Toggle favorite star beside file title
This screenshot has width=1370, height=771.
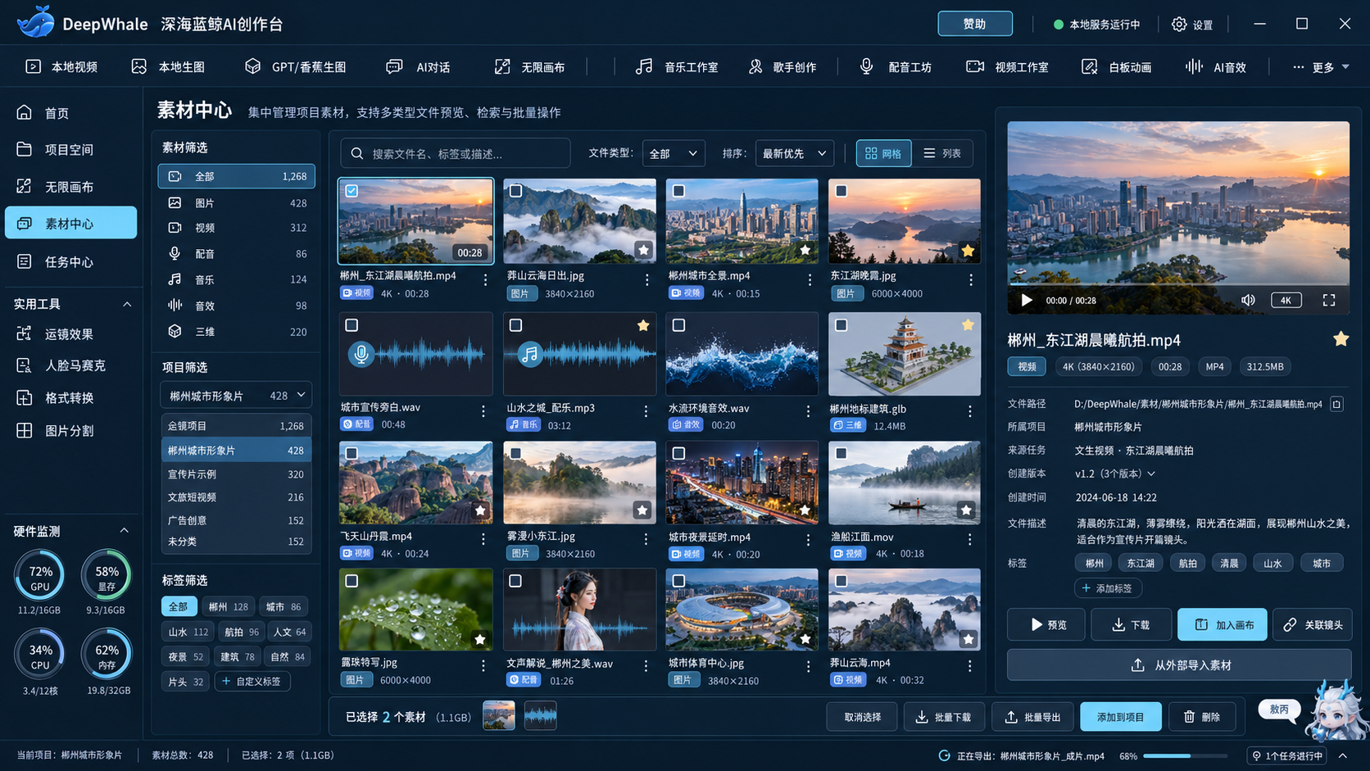1341,338
